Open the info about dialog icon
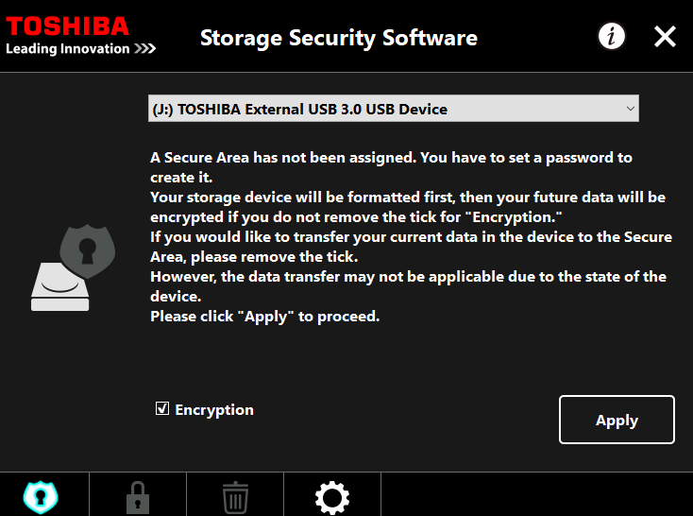The height and width of the screenshot is (516, 693). [x=612, y=36]
